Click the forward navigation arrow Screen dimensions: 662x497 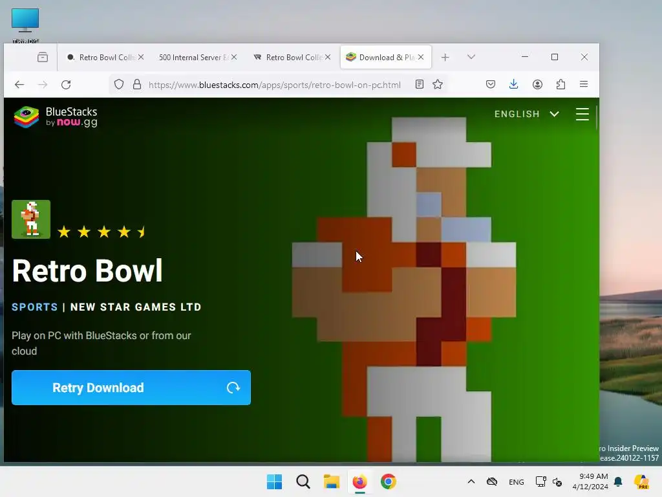pos(43,85)
